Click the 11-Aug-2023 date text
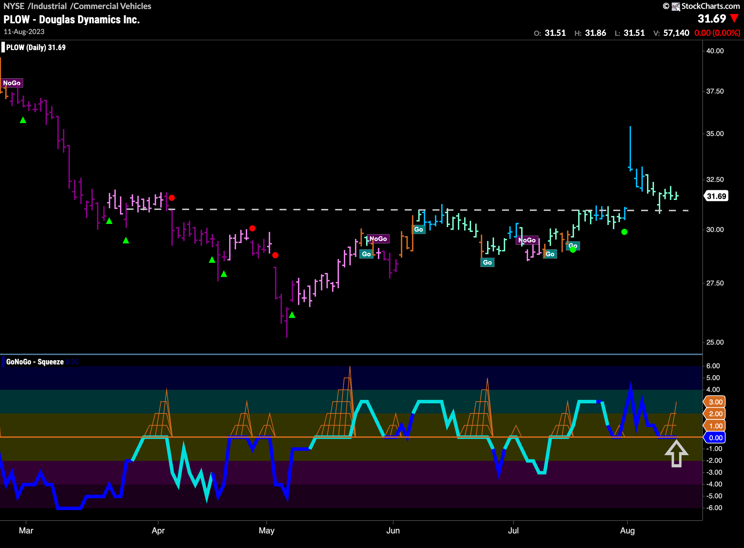The height and width of the screenshot is (548, 744). [24, 32]
